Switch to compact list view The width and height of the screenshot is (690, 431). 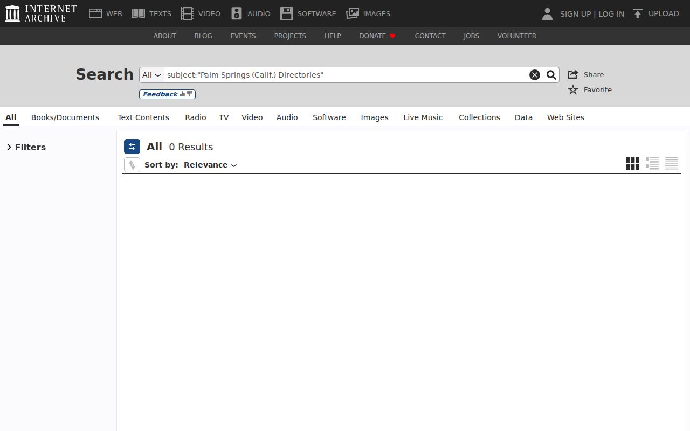[x=672, y=164]
